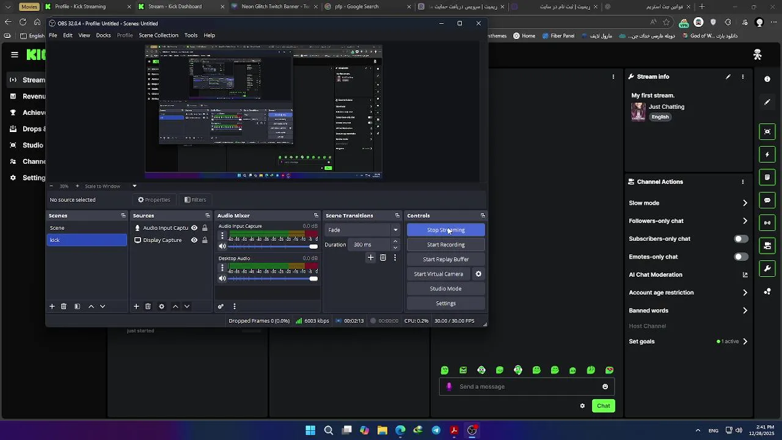Click Studio Mode button
The image size is (782, 440).
coord(446,288)
